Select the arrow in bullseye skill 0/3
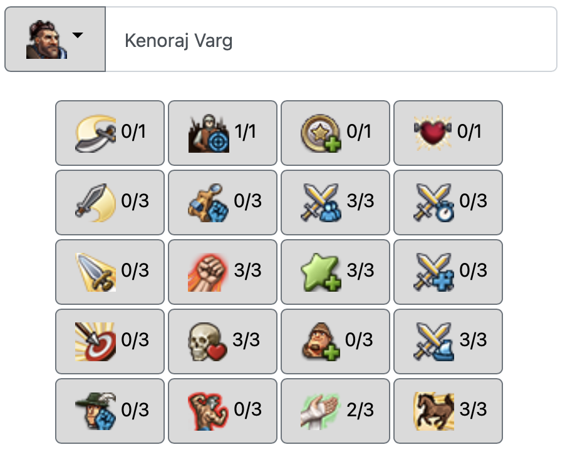 click(x=110, y=341)
